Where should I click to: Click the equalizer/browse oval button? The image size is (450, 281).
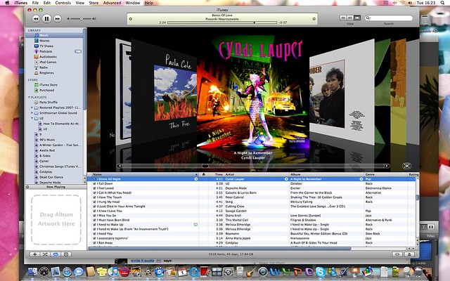pyautogui.click(x=397, y=254)
